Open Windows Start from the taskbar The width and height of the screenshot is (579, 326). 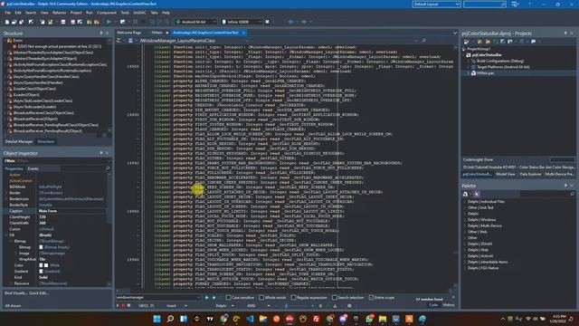(x=157, y=319)
